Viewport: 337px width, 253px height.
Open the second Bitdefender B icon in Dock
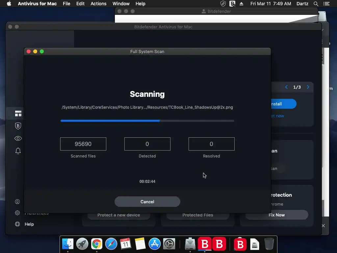click(219, 244)
